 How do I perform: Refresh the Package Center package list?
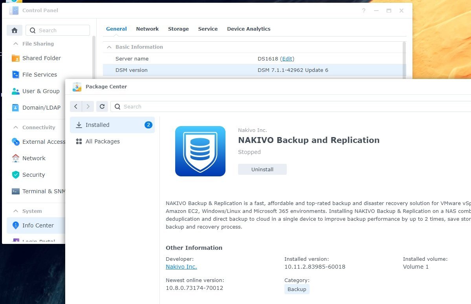coord(102,106)
